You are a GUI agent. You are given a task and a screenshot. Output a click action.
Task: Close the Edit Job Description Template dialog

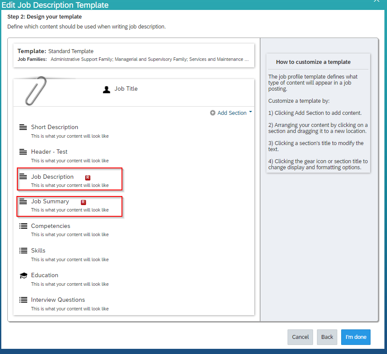click(x=376, y=1)
